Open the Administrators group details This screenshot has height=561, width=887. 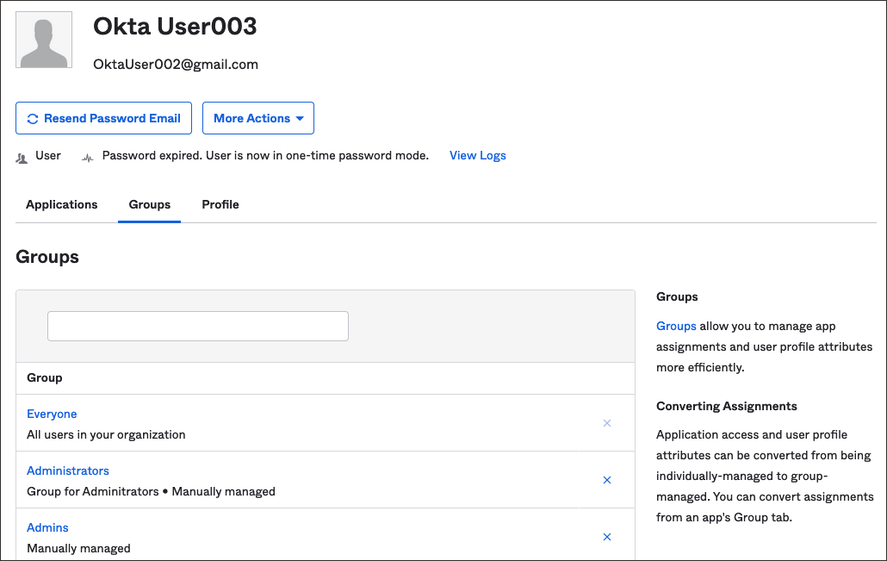tap(67, 471)
